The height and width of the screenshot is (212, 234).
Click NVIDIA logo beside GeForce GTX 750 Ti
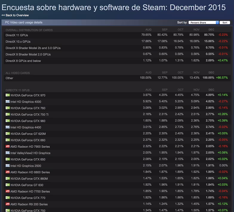point(8,114)
